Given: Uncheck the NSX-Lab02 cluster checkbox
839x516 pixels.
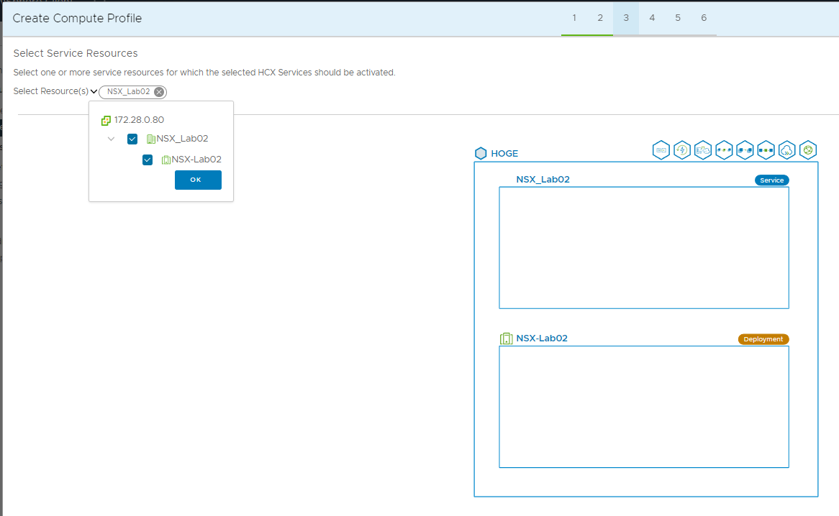Looking at the screenshot, I should tap(147, 160).
